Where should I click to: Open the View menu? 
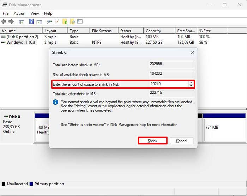pyautogui.click(x=35, y=13)
